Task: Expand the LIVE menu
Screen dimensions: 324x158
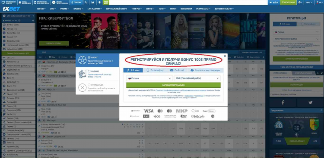Action: click(53, 9)
